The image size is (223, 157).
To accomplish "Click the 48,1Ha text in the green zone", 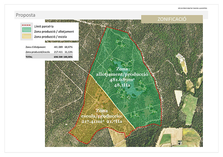I will (x=124, y=85).
